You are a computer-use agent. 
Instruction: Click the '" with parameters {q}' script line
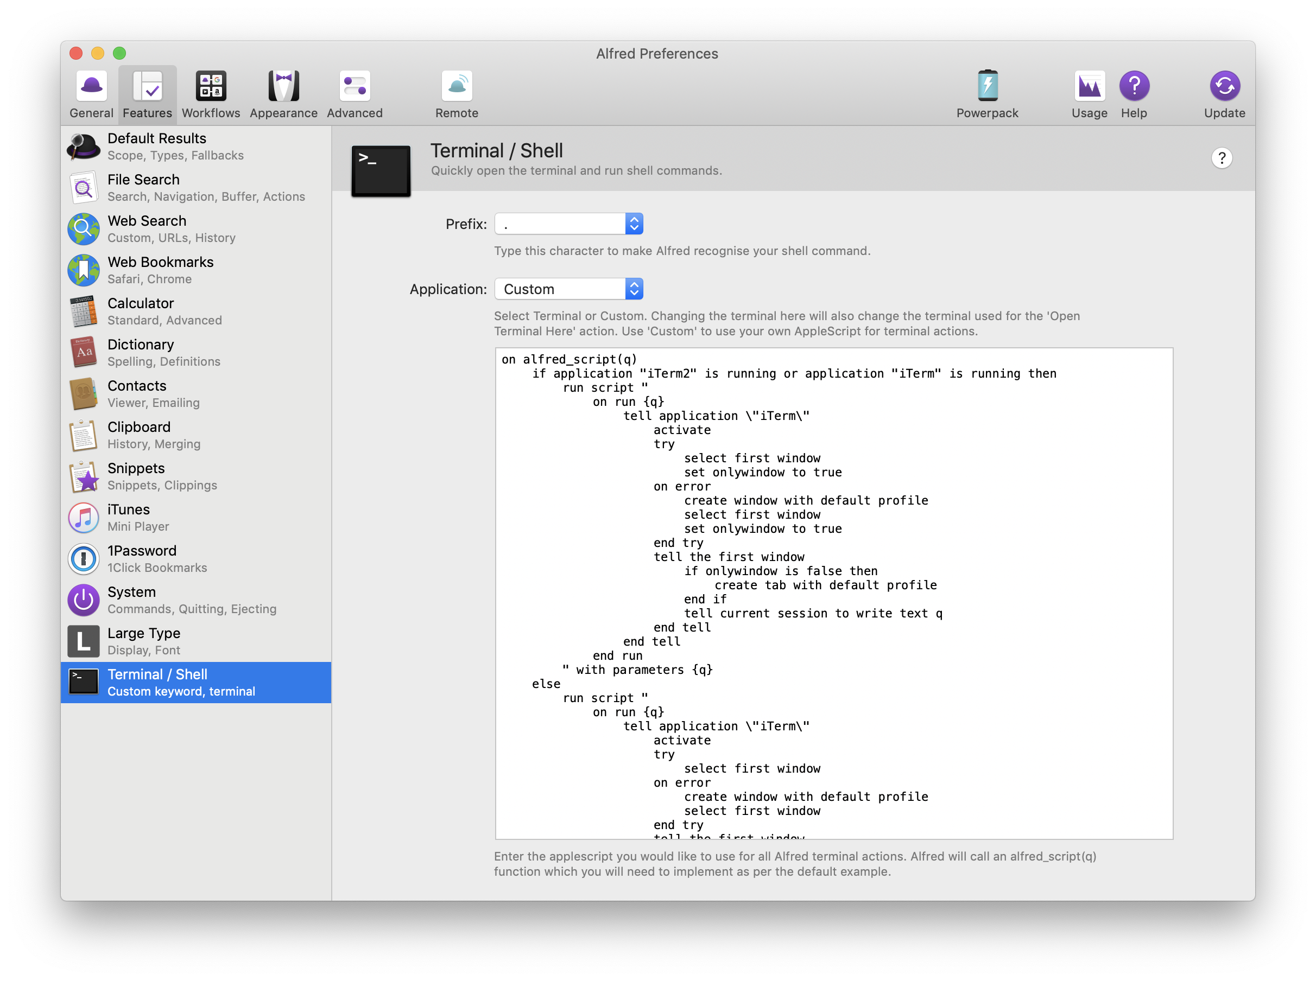[x=637, y=670]
